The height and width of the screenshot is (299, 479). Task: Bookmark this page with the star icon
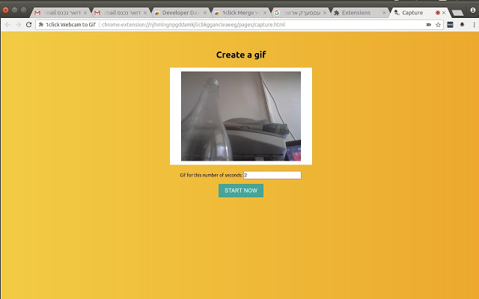pyautogui.click(x=438, y=25)
